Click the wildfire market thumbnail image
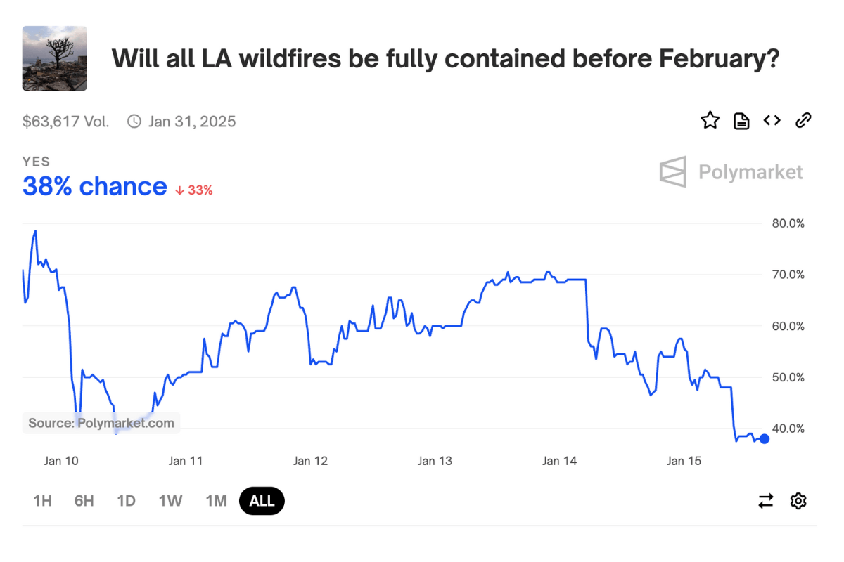Screen dimensions: 844x562 tap(55, 58)
